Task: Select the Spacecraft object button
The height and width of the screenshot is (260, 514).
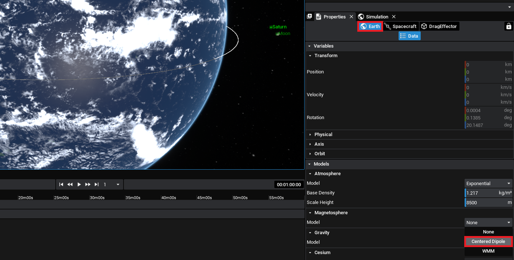Action: 400,27
